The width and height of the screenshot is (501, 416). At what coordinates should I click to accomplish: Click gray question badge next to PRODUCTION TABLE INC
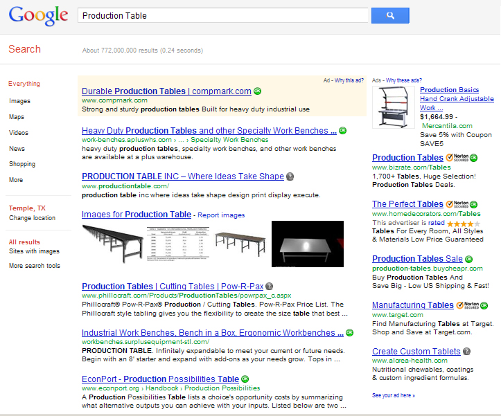click(290, 177)
